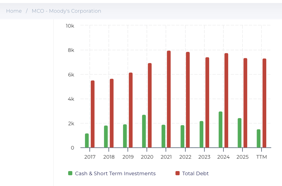Select the 2021 red Total Debt bar

[169, 99]
